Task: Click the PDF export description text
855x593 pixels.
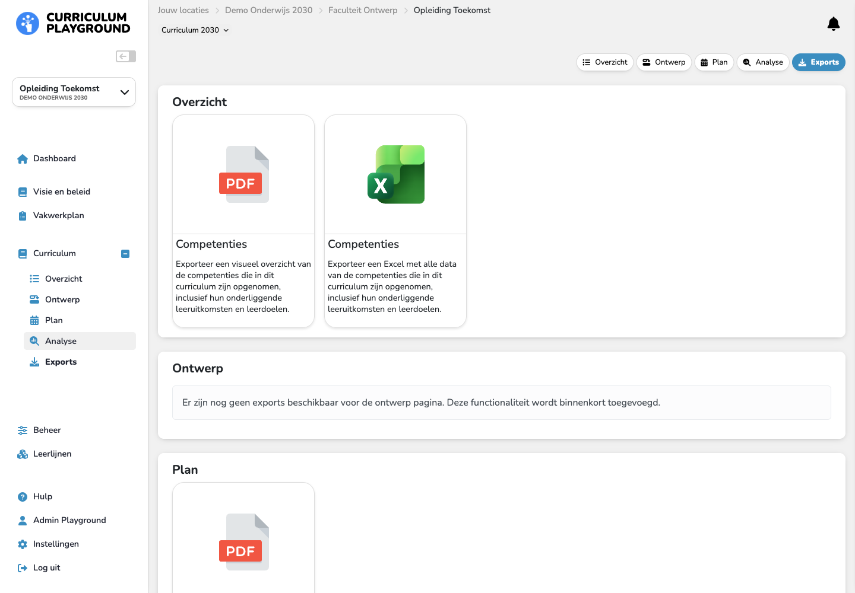Action: [243, 286]
